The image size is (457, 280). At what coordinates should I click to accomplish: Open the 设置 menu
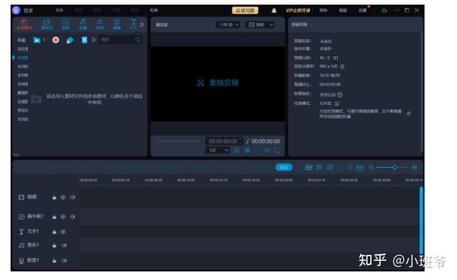362,11
